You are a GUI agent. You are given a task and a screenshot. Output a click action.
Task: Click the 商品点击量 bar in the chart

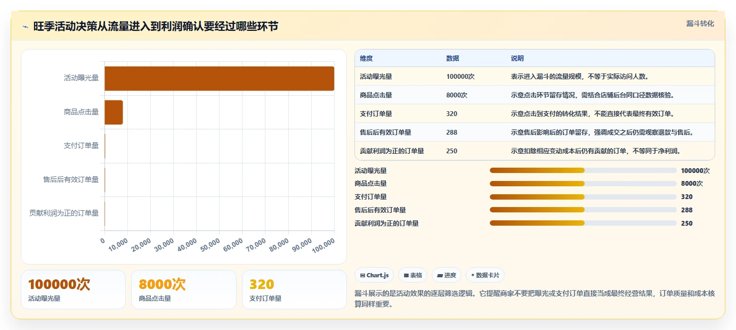[114, 112]
